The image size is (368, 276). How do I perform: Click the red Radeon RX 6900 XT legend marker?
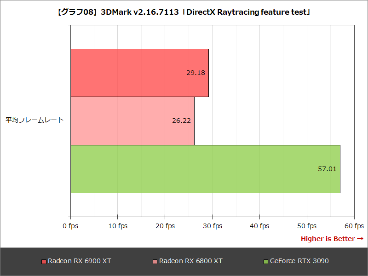point(44,260)
